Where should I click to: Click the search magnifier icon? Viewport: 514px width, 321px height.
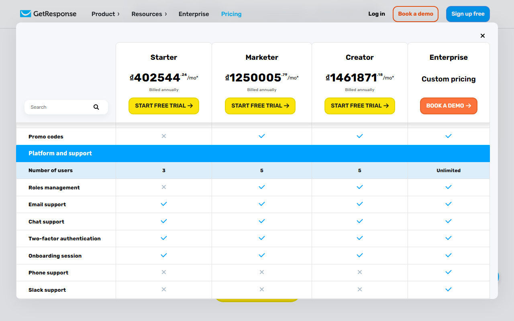pyautogui.click(x=96, y=107)
